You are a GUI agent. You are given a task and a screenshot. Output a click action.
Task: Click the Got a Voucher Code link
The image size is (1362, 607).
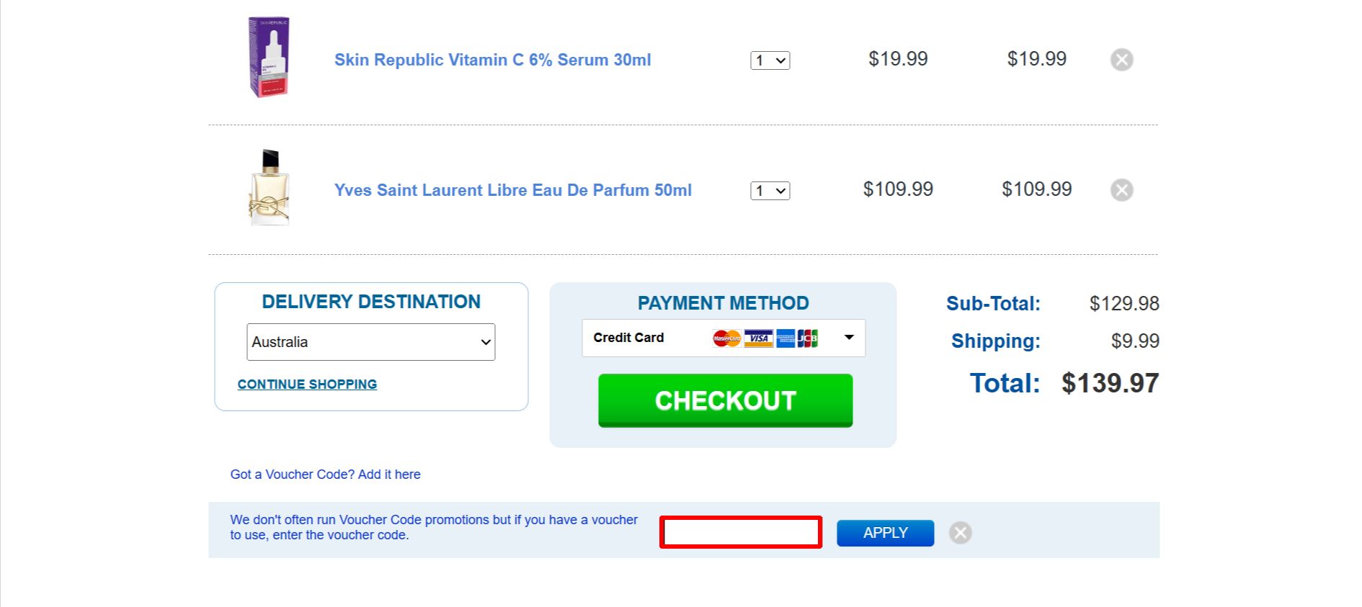click(324, 474)
